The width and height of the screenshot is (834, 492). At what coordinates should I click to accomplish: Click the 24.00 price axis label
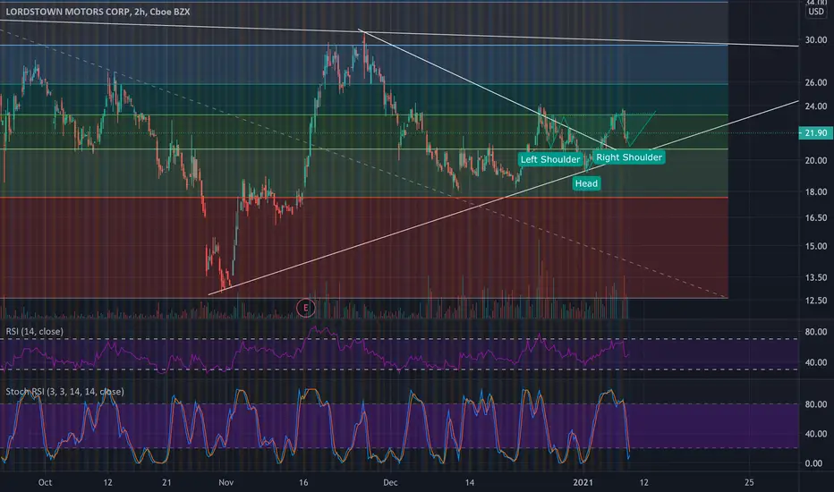coord(816,106)
